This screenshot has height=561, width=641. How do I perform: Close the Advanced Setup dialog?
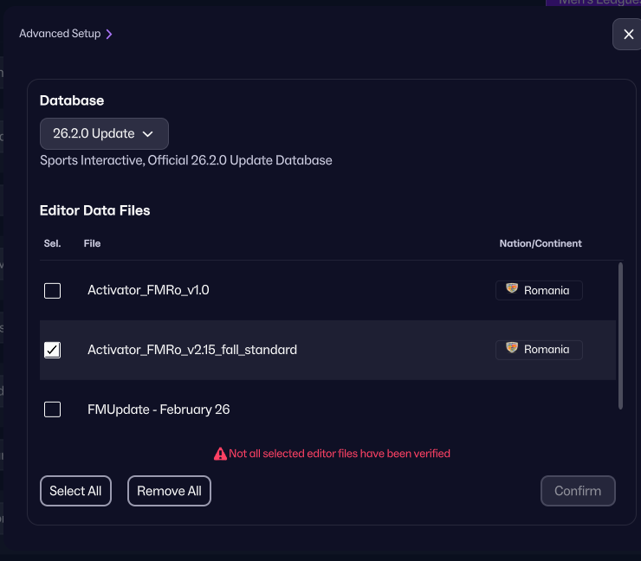625,34
